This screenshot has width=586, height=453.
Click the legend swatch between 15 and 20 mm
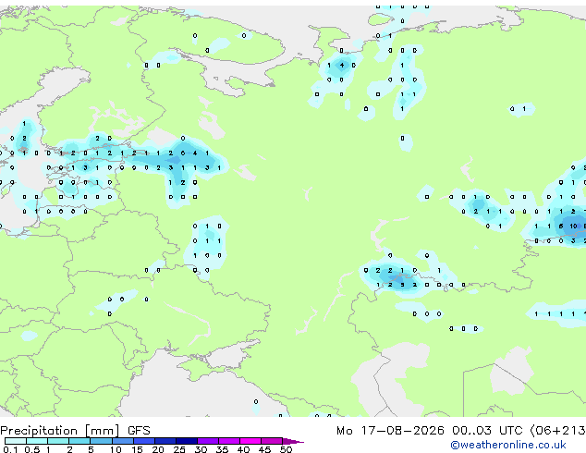pyautogui.click(x=144, y=441)
